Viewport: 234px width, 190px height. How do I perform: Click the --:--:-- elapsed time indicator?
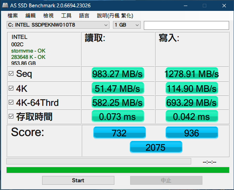point(209,162)
